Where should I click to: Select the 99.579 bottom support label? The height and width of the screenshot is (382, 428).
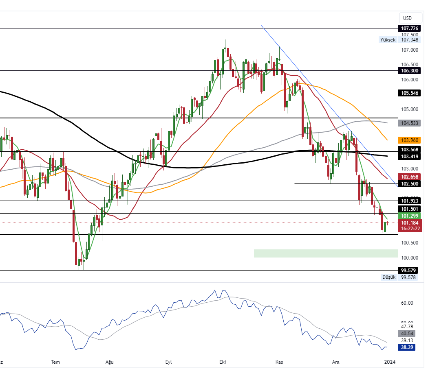point(409,270)
